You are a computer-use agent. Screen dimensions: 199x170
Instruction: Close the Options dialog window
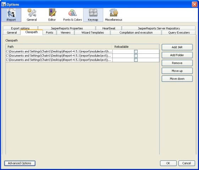[194, 5]
